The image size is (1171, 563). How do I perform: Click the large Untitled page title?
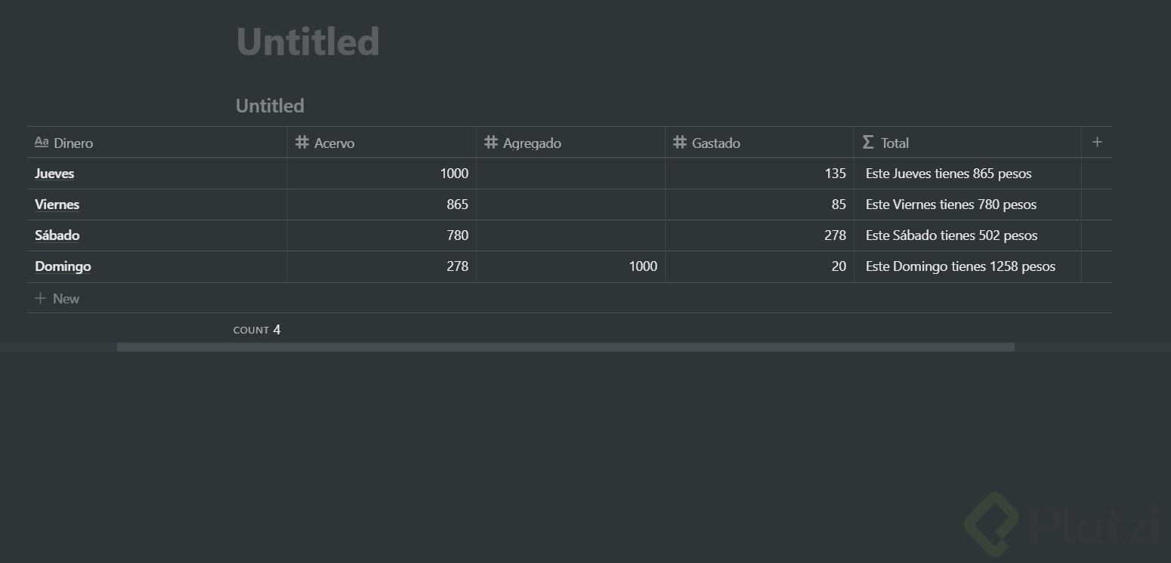coord(307,42)
